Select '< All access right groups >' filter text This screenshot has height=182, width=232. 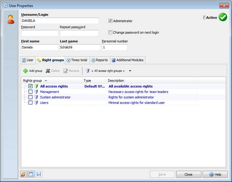tap(108, 71)
